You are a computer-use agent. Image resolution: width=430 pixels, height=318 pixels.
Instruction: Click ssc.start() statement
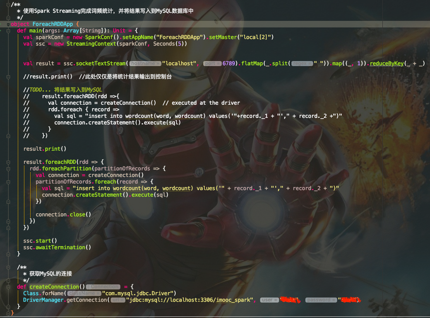[x=40, y=241]
